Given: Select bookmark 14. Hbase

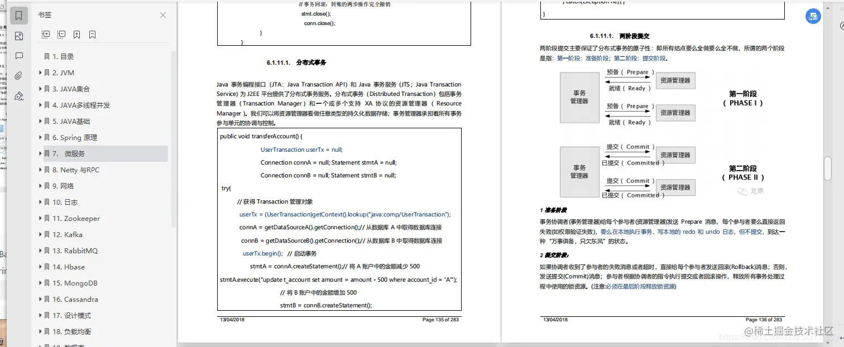Looking at the screenshot, I should point(69,267).
